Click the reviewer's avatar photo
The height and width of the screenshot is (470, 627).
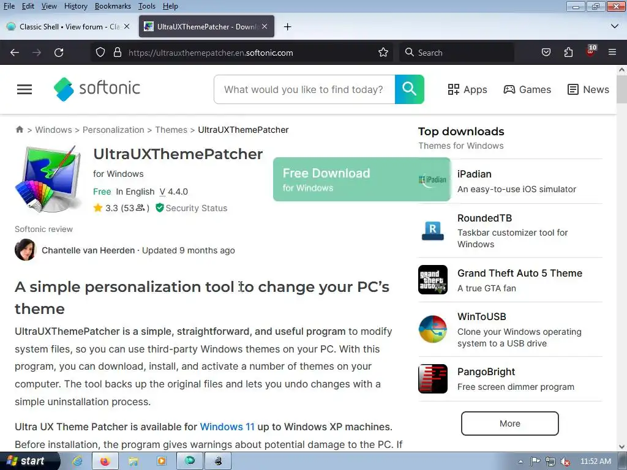point(26,250)
